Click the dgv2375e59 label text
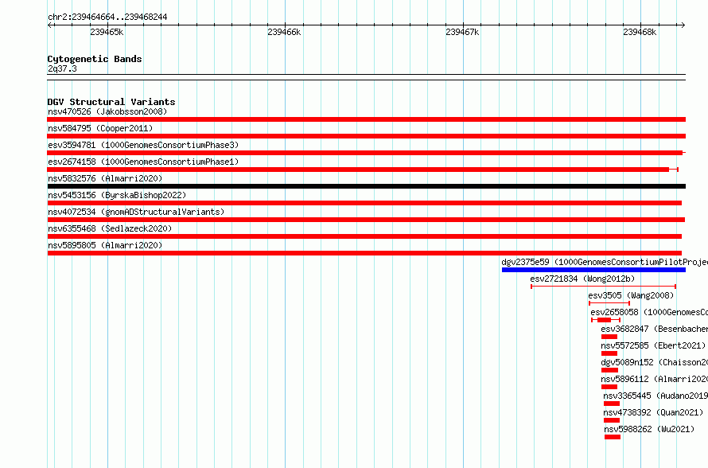 pos(605,262)
